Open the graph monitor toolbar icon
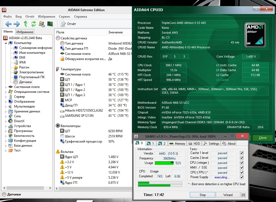 50,24
